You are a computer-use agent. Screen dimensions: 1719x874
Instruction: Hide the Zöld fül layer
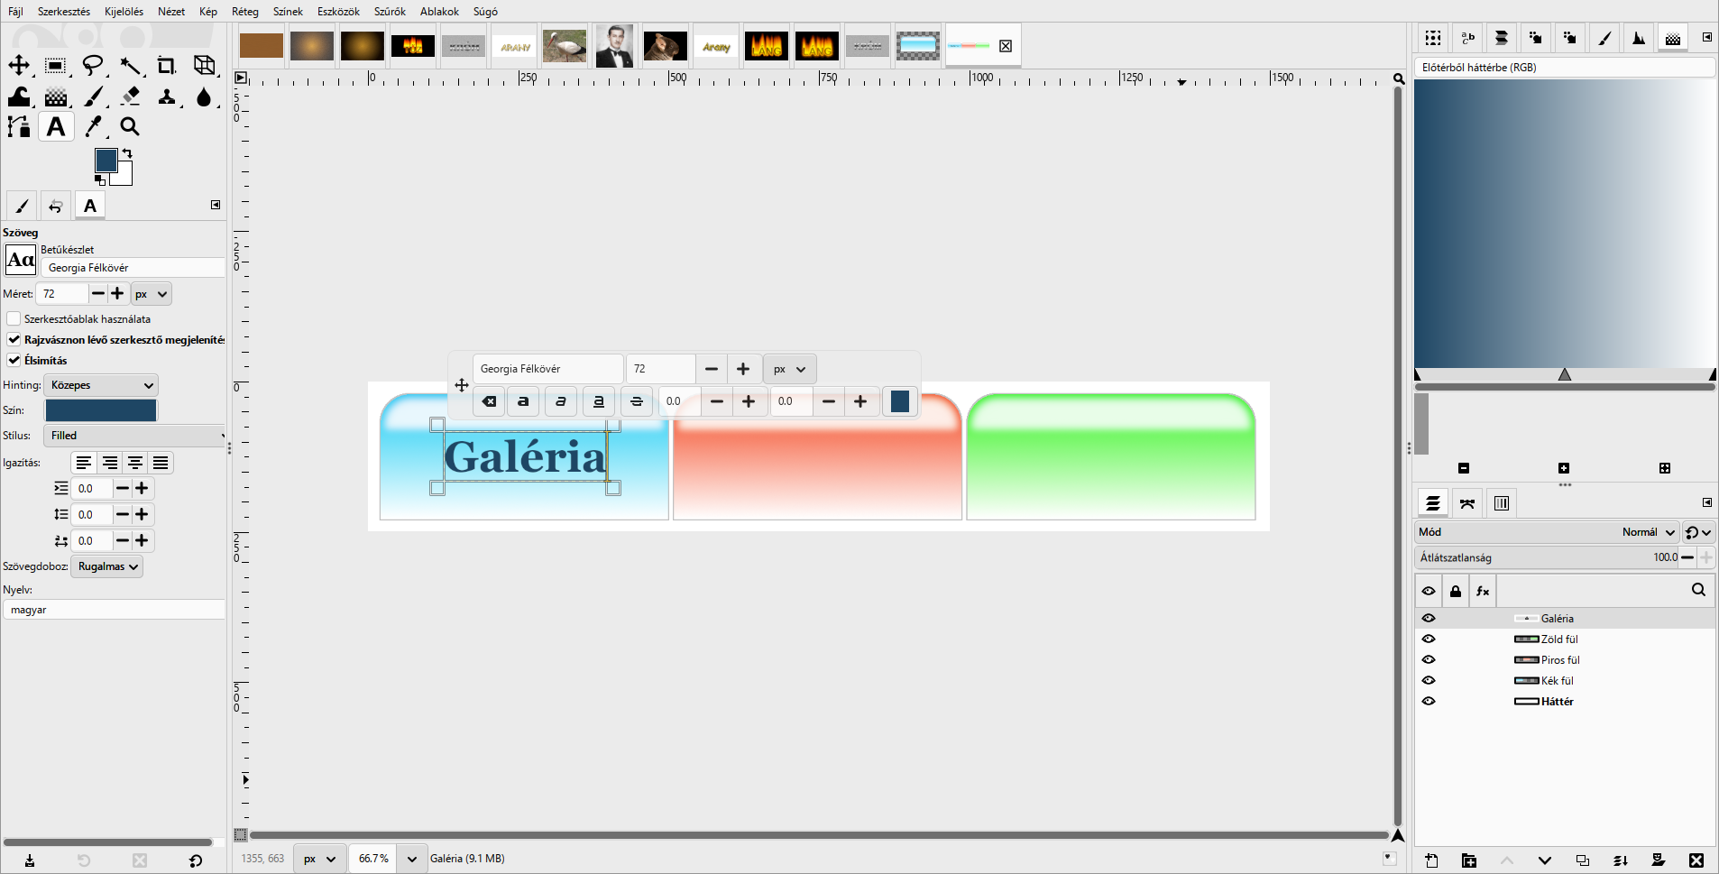(x=1429, y=639)
